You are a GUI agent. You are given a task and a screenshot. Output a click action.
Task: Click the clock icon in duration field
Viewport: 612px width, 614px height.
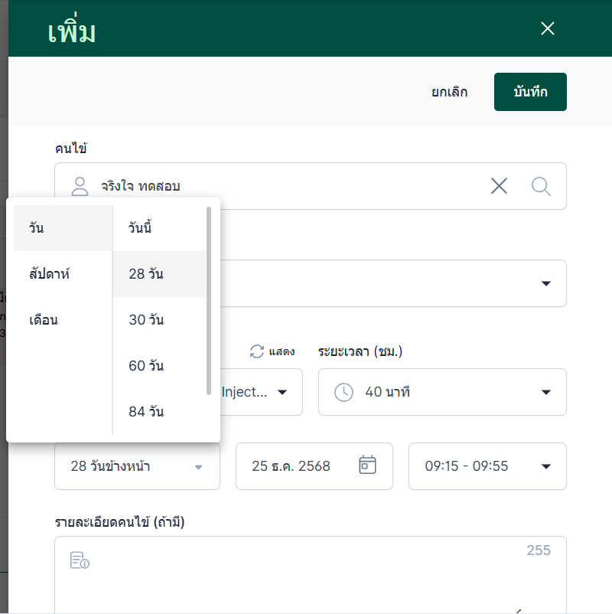point(344,392)
